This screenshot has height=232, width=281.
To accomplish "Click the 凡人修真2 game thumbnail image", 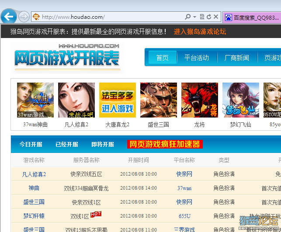I will [76, 100].
